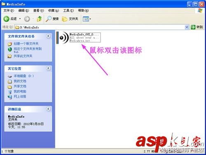Expand the address bar dropdown arrow
Viewport: 206px width, 155px height.
coord(187,27)
